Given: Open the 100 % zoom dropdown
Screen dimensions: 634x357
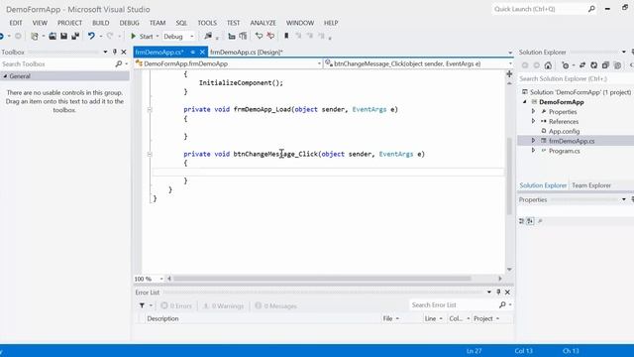Looking at the screenshot, I should click(x=161, y=279).
